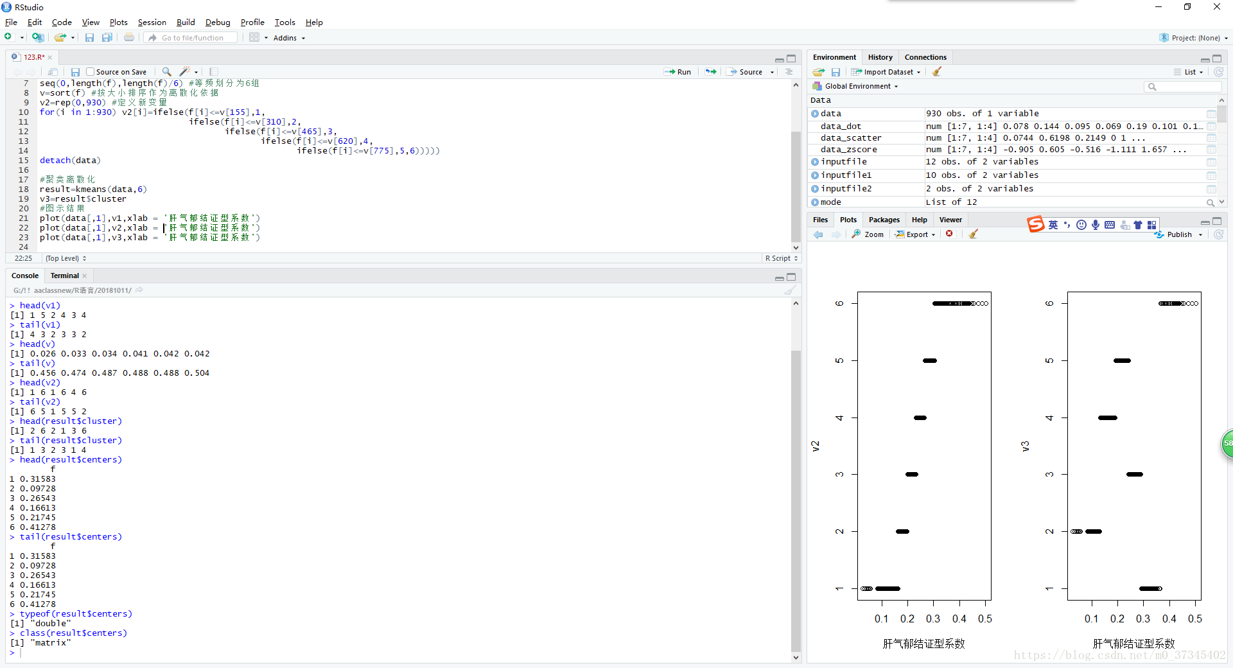This screenshot has width=1233, height=668.
Task: Expand the inputfile data frame row
Action: pos(815,162)
